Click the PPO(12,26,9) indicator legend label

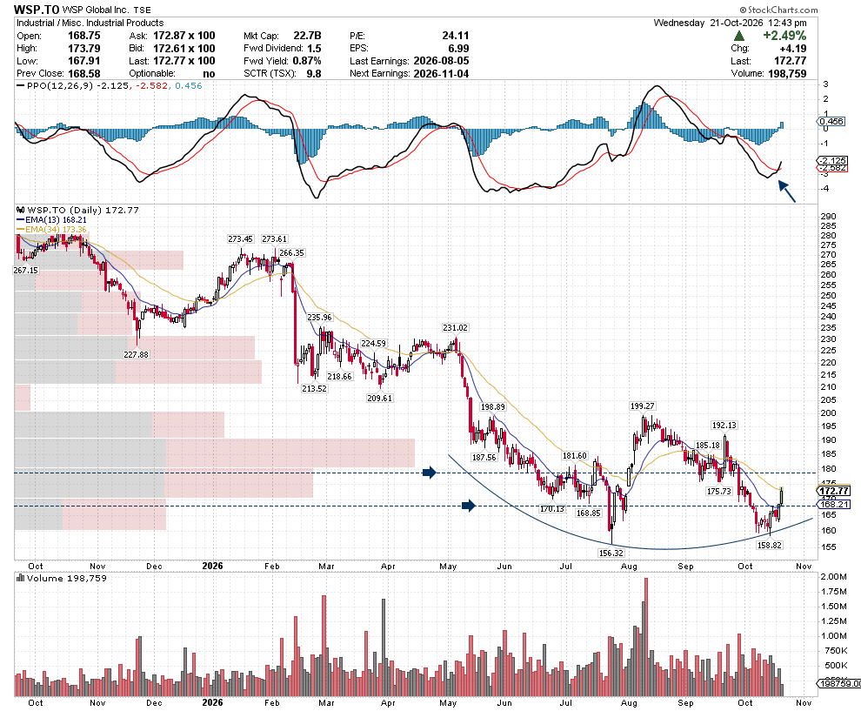(60, 85)
